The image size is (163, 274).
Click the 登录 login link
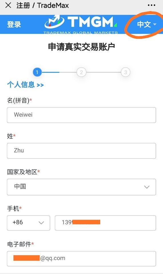click(x=14, y=24)
